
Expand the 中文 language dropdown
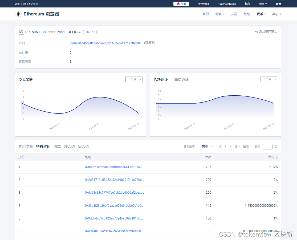tap(263, 4)
